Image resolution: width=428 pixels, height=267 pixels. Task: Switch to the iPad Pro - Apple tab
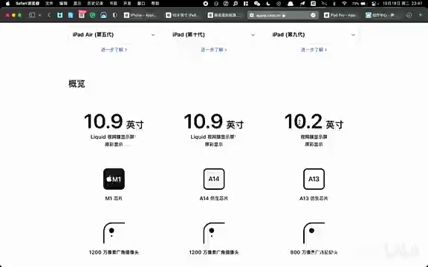[341, 16]
